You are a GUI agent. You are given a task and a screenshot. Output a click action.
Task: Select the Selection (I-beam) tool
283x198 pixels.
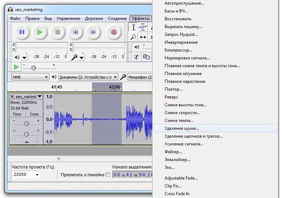coord(133,27)
